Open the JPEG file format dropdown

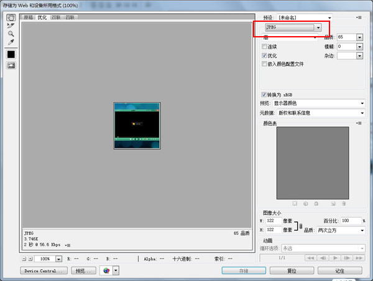click(x=293, y=27)
